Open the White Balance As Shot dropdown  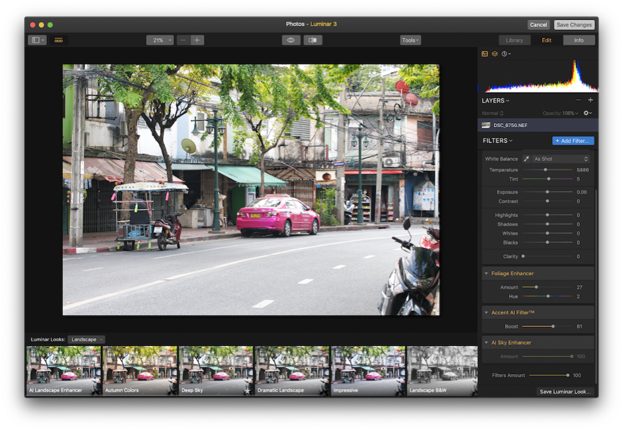point(561,159)
